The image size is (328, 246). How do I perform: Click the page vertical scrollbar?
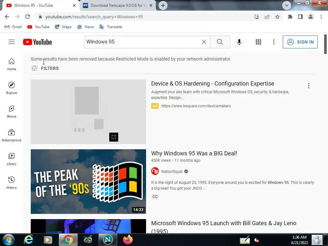pos(325,44)
